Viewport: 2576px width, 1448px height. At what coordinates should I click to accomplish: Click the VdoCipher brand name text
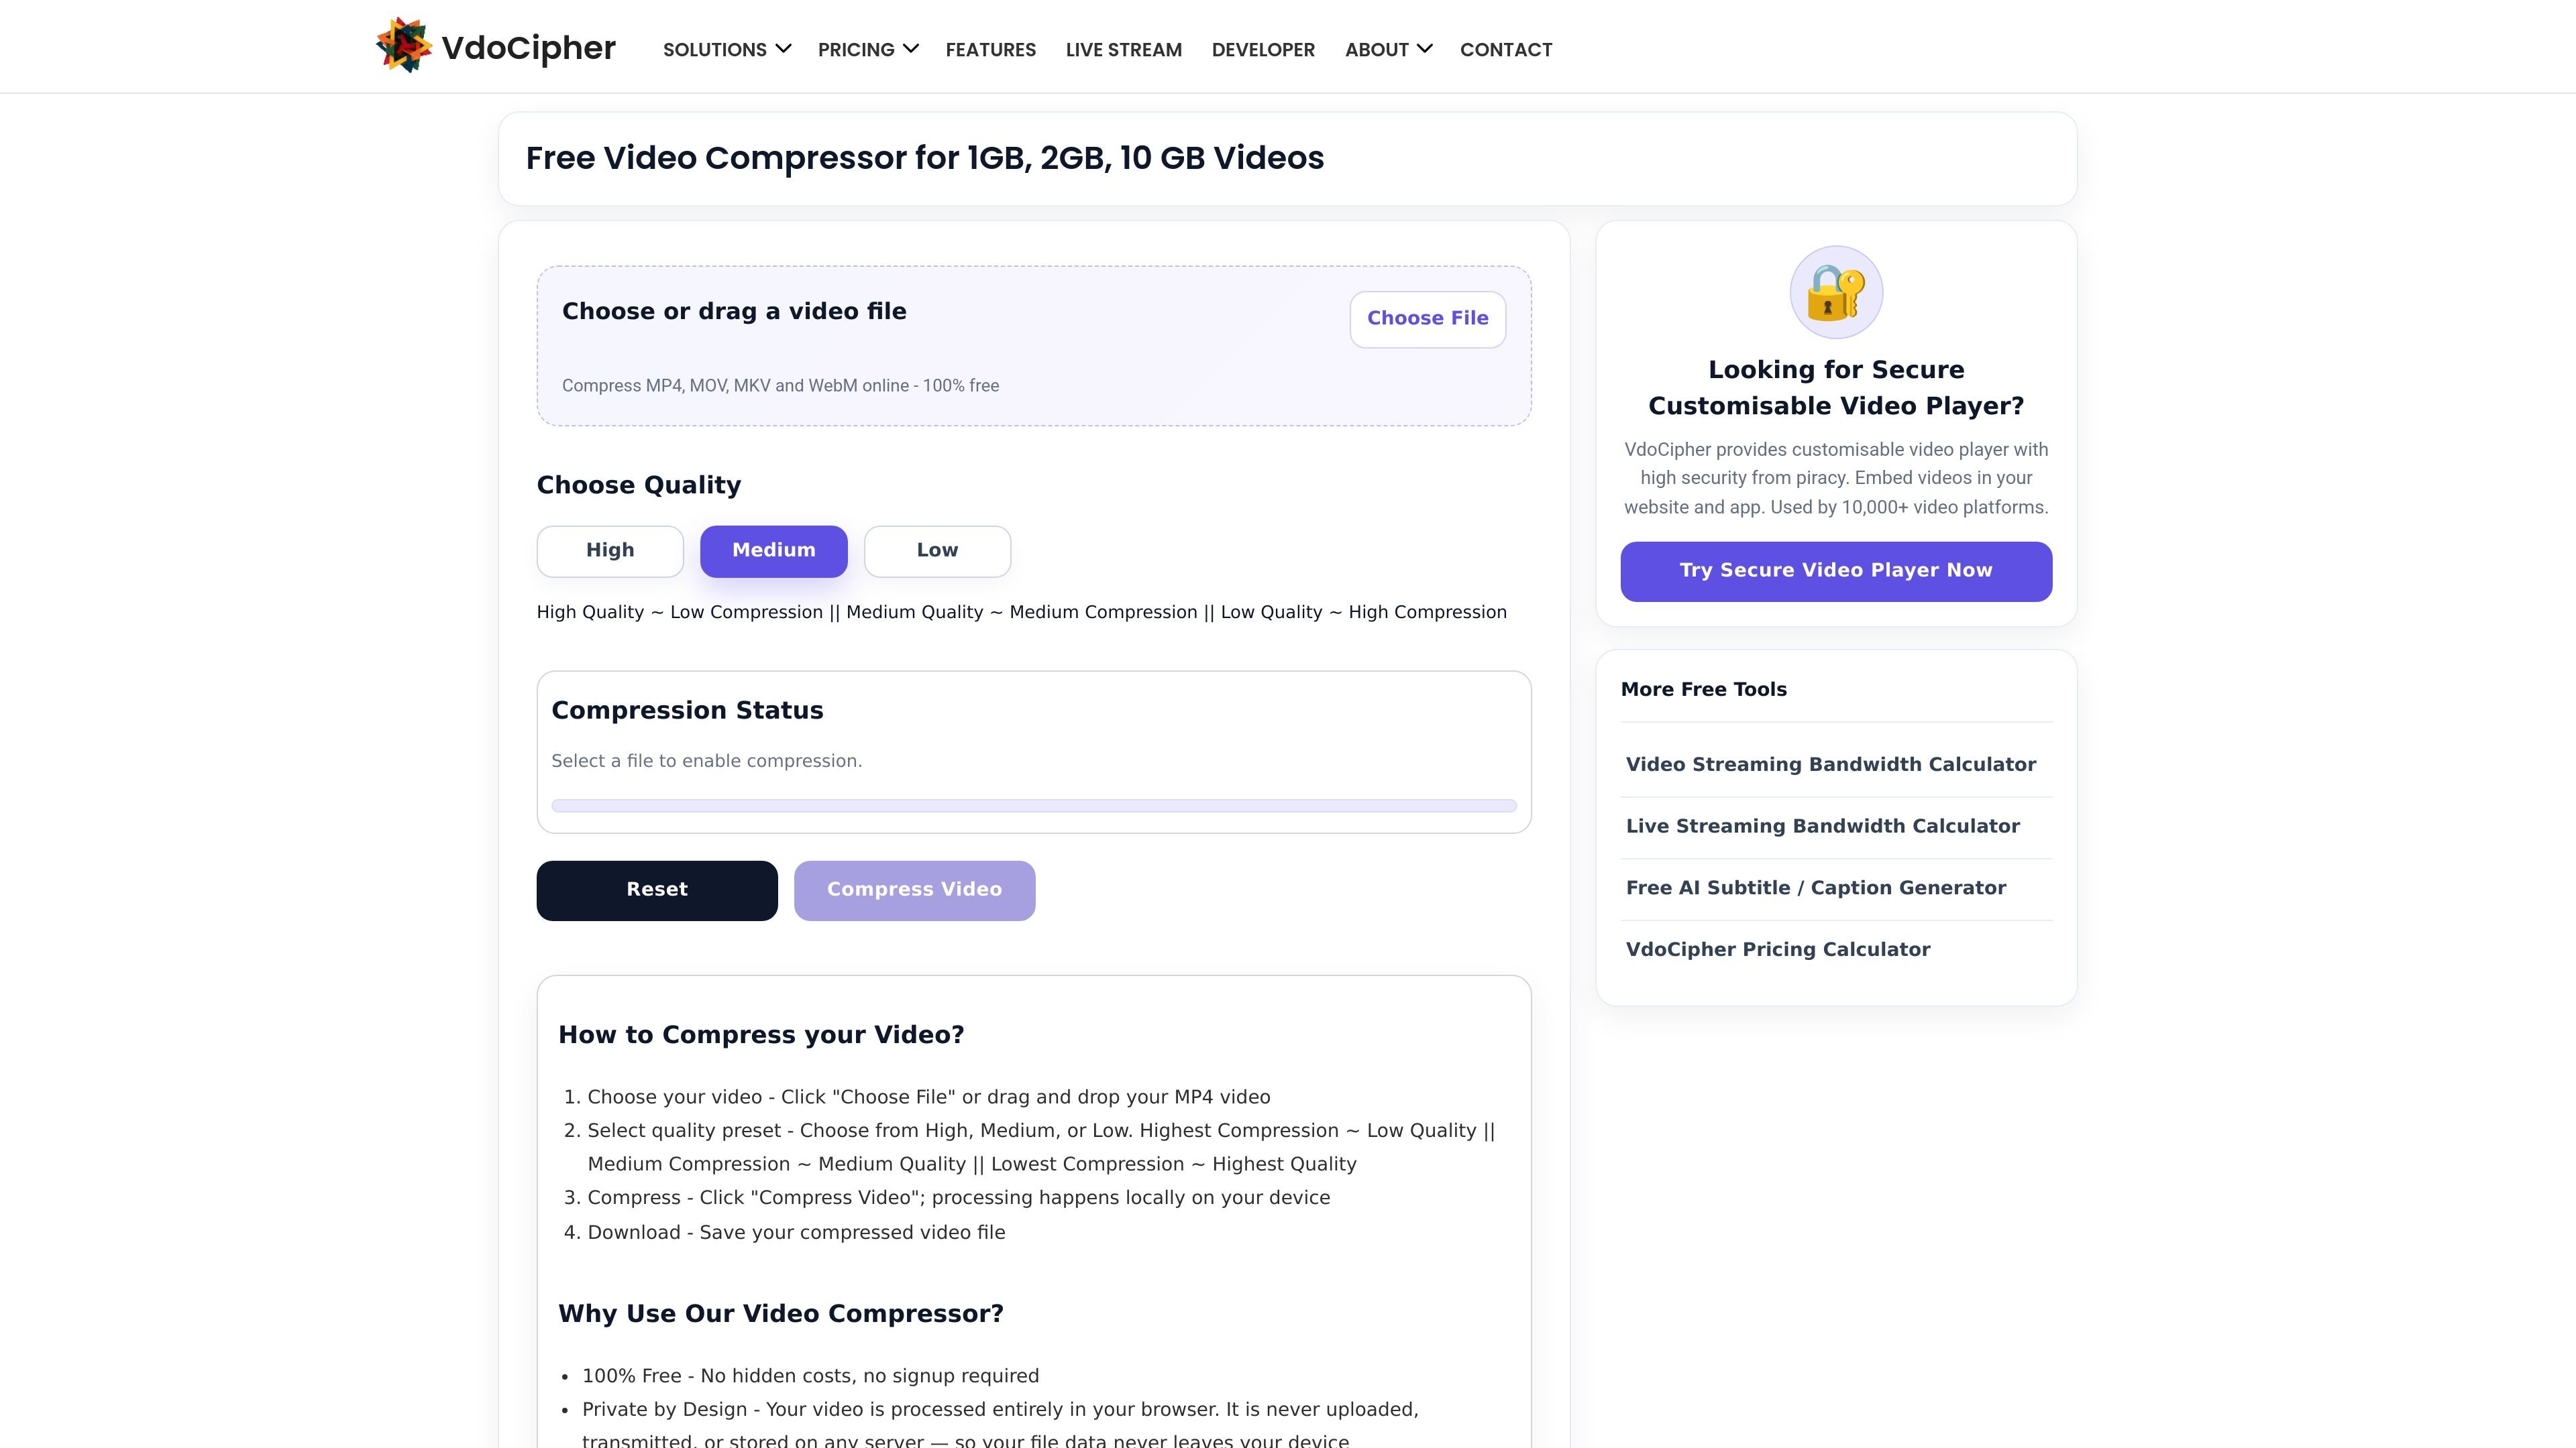click(528, 48)
